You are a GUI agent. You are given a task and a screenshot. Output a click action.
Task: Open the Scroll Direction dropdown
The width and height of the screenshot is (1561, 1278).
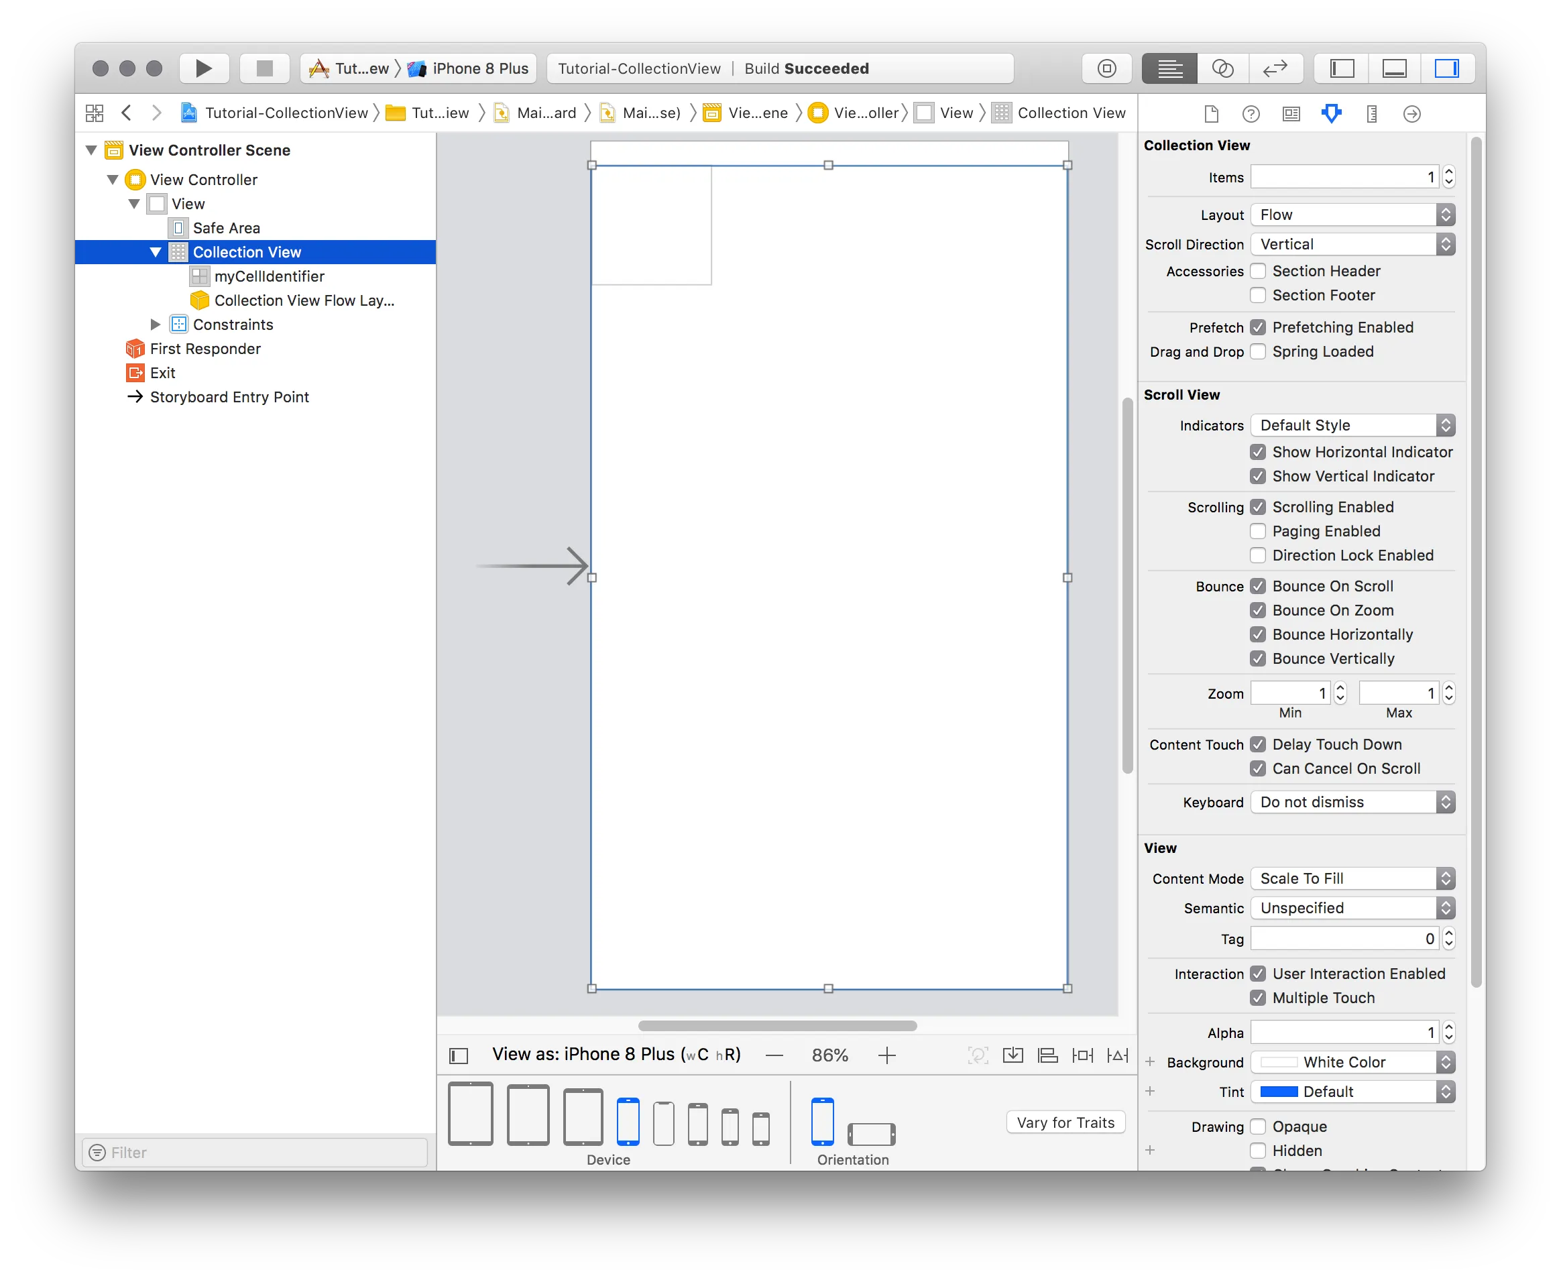1352,245
